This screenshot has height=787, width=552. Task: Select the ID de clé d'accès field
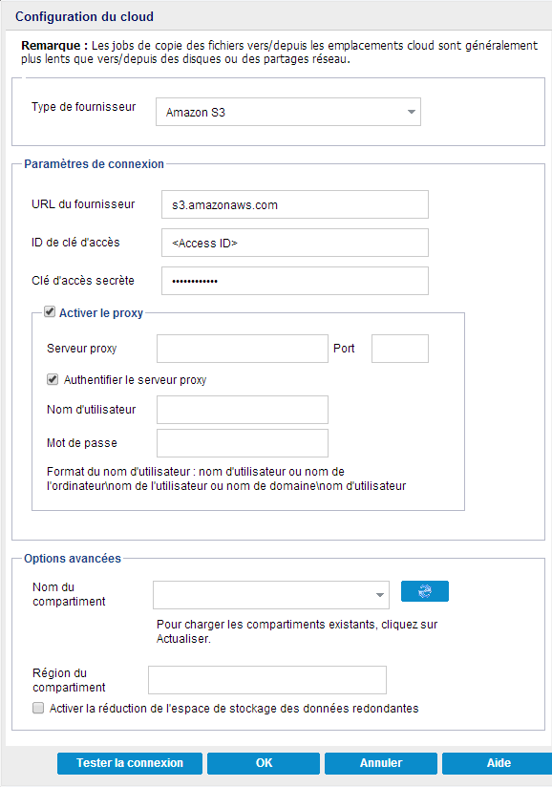tap(293, 243)
